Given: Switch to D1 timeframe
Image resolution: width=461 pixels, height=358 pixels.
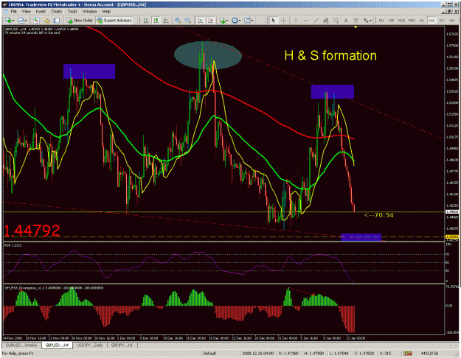Looking at the screenshot, I should (x=442, y=21).
